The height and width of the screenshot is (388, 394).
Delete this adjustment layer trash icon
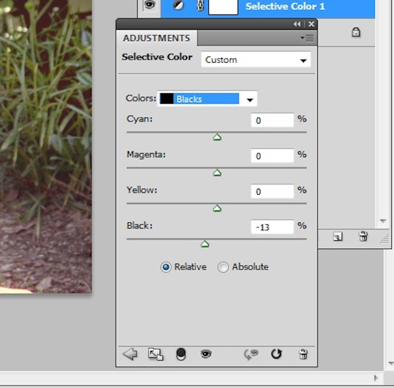pos(303,354)
